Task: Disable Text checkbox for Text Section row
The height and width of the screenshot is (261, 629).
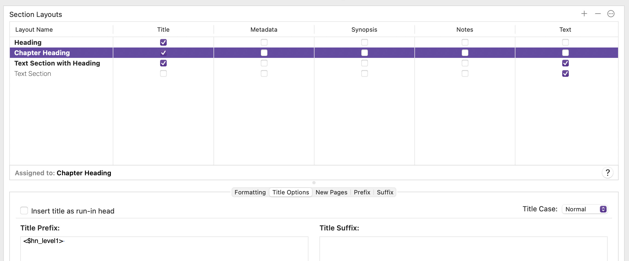Action: [x=565, y=73]
